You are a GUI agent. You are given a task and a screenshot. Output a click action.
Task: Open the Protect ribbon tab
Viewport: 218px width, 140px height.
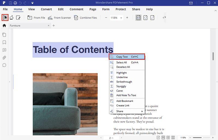121,9
